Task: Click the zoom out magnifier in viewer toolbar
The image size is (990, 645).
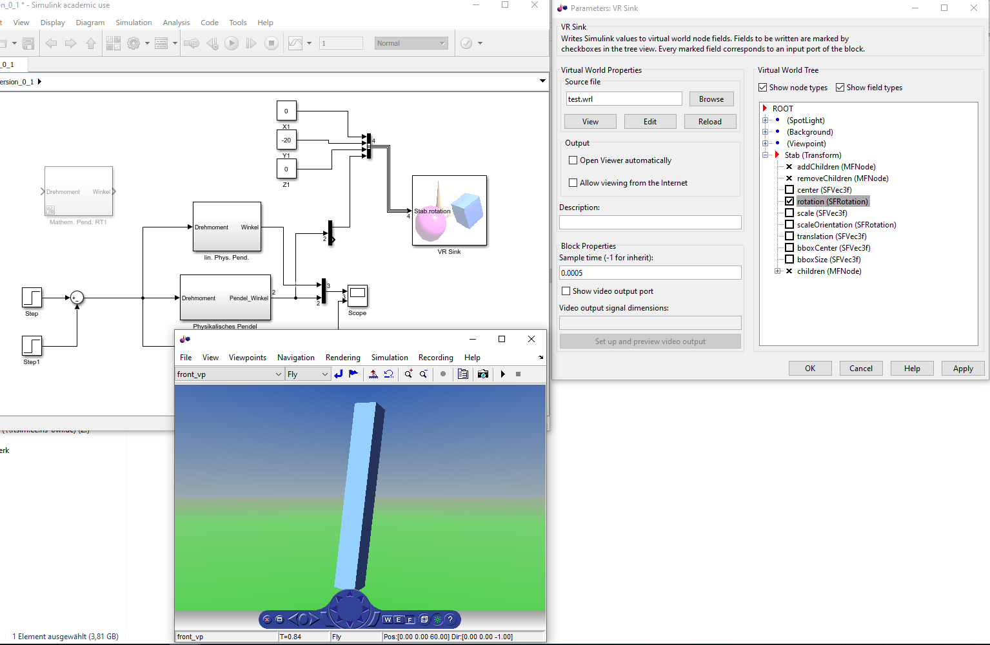Action: coord(424,374)
